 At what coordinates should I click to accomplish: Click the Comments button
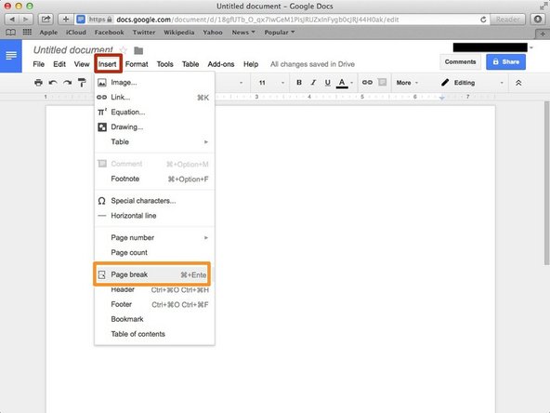pyautogui.click(x=460, y=61)
